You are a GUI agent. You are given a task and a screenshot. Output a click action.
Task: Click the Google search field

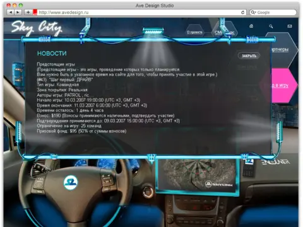tap(273, 13)
